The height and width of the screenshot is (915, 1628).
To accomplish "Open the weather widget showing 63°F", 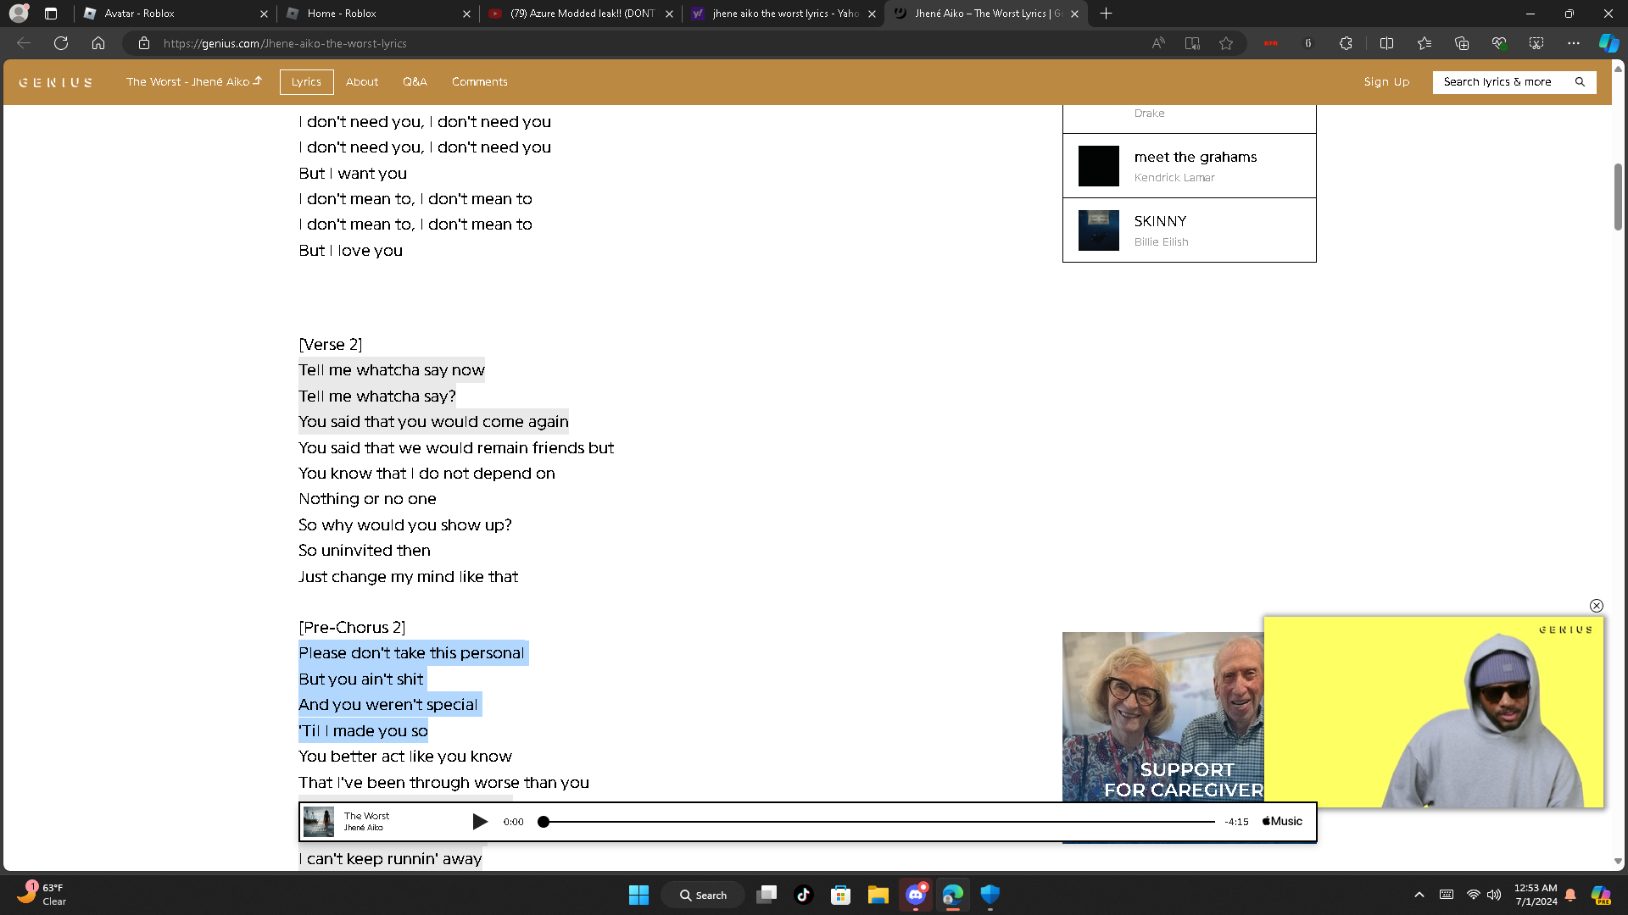I will click(x=41, y=895).
